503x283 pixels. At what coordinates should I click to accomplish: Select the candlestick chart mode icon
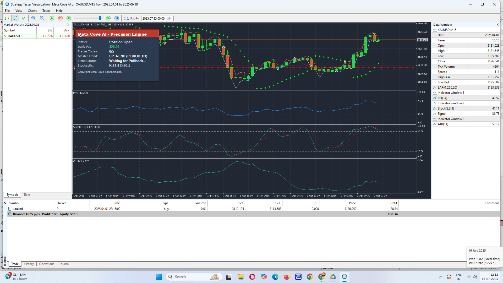pos(15,18)
